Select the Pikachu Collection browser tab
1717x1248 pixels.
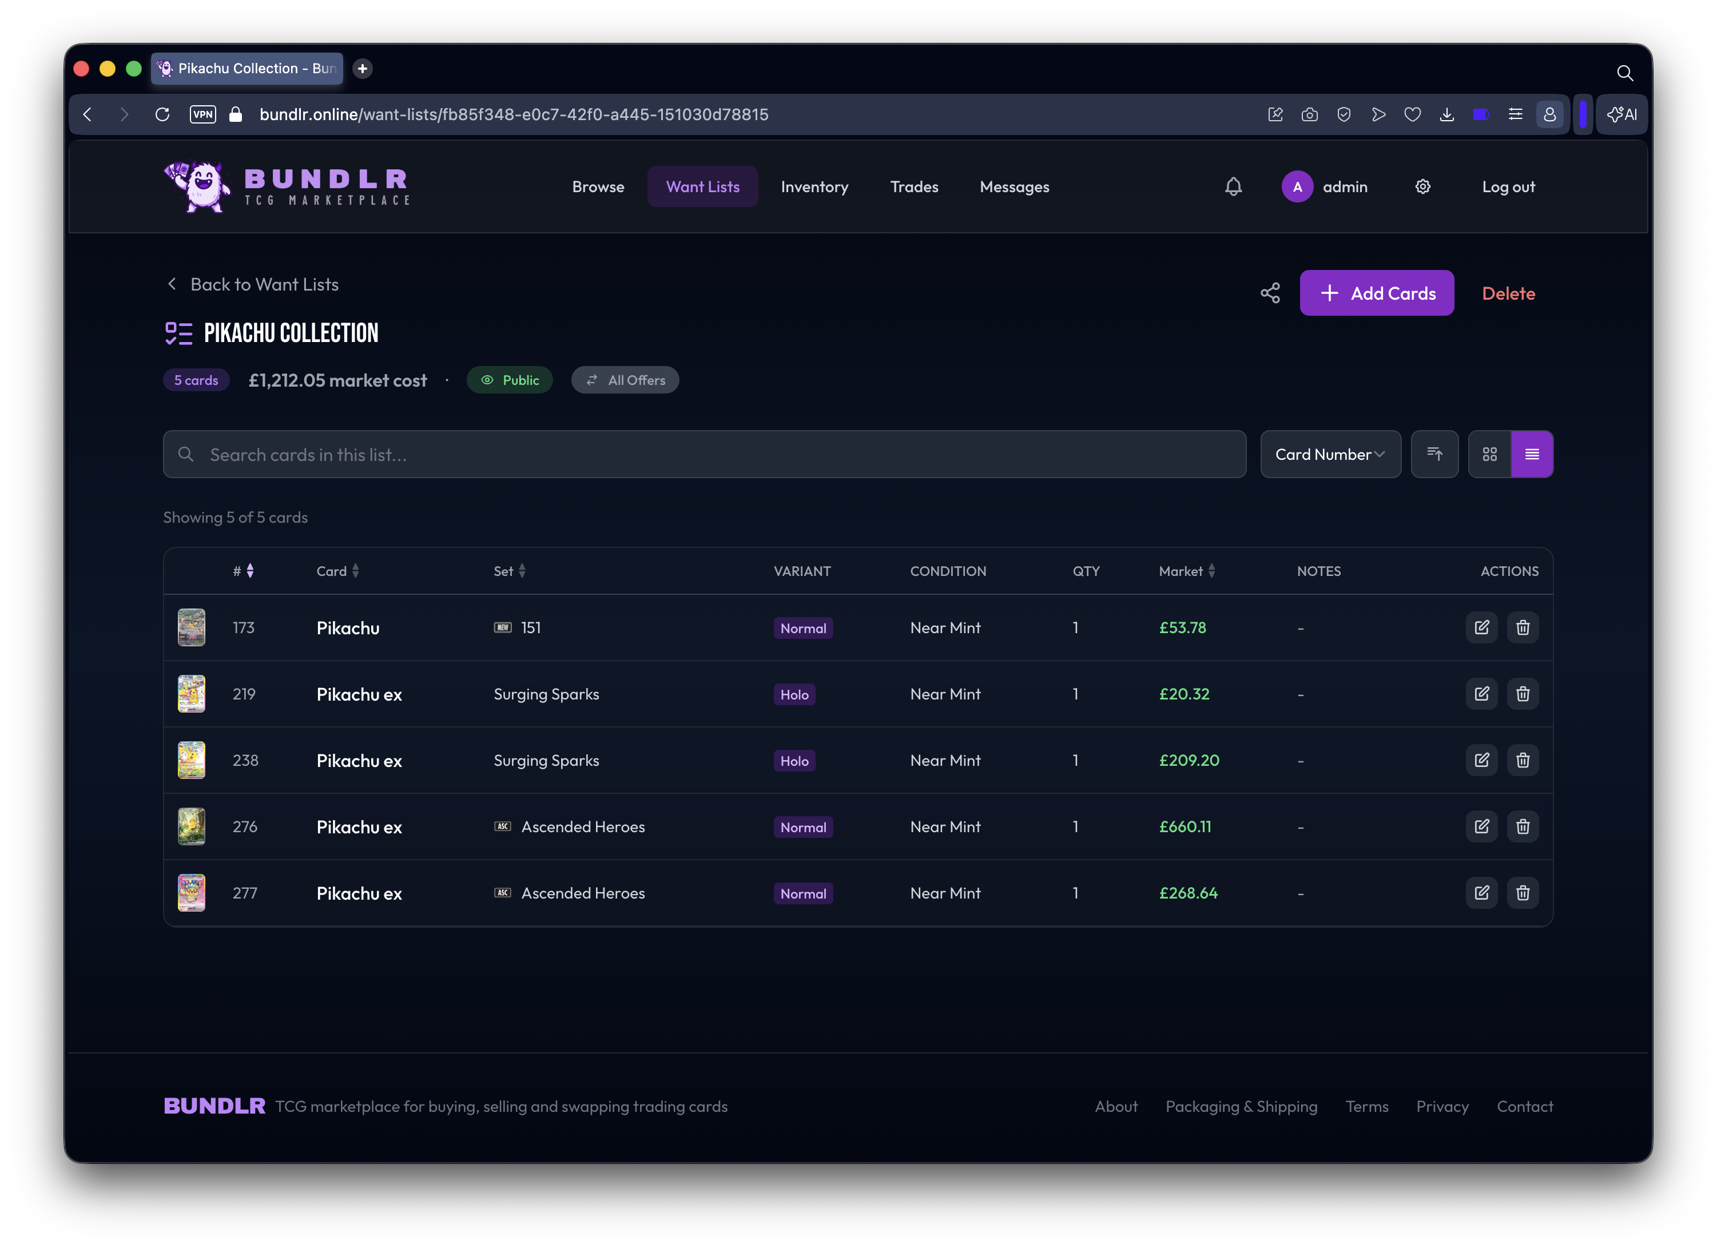247,68
